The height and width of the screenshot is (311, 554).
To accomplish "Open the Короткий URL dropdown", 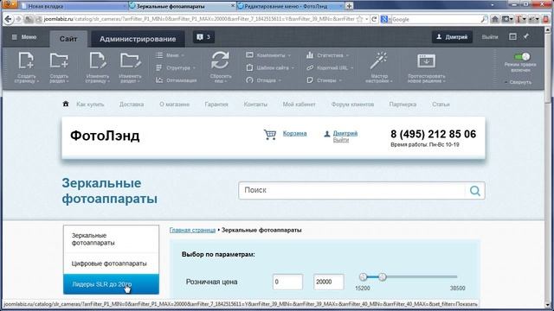I will pyautogui.click(x=330, y=67).
